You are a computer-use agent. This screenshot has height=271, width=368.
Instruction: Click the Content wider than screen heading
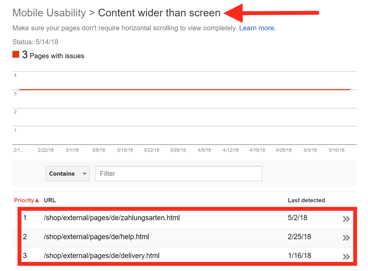point(159,13)
